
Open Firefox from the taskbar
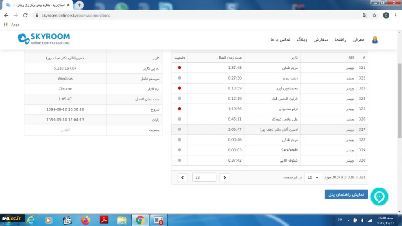[86, 220]
